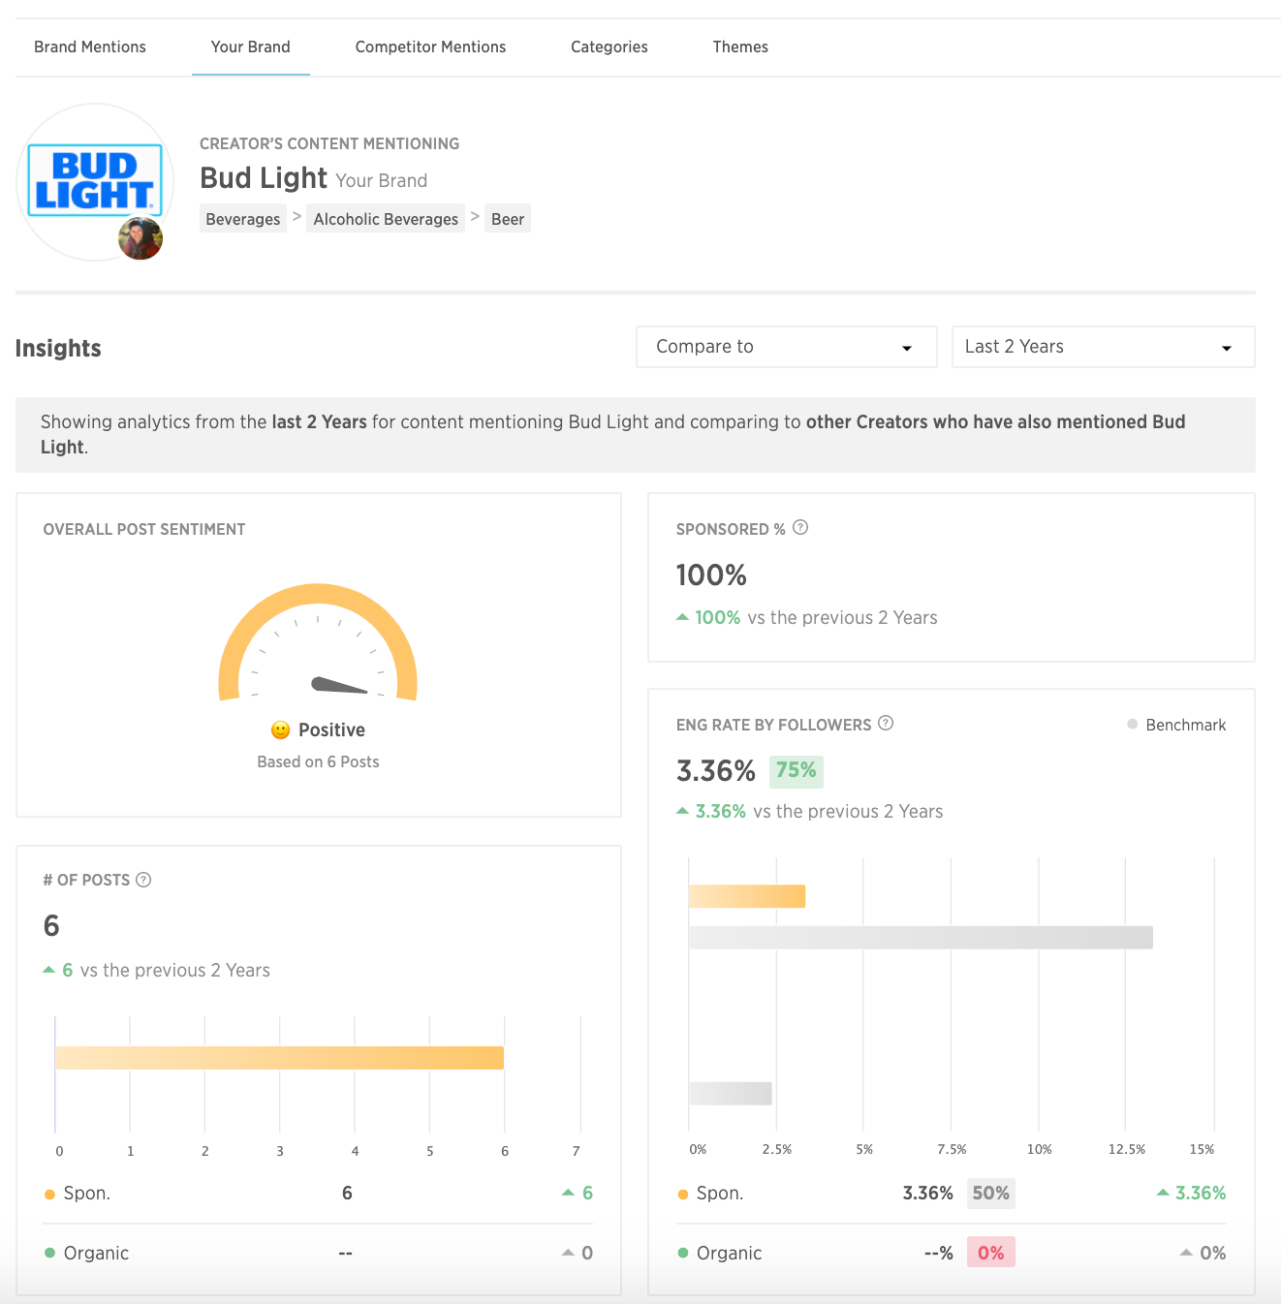Click the Sponsored % help icon

[800, 528]
